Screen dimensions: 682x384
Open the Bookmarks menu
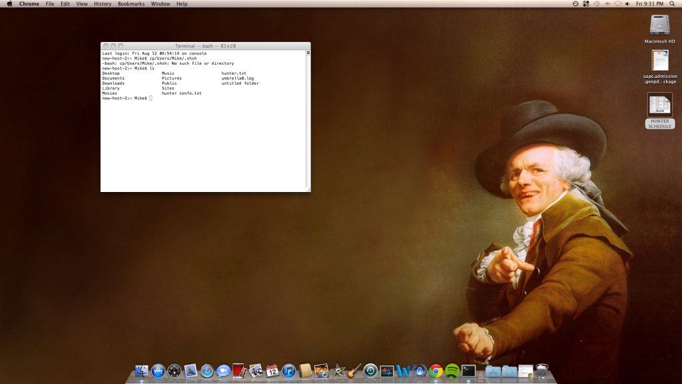coord(131,4)
